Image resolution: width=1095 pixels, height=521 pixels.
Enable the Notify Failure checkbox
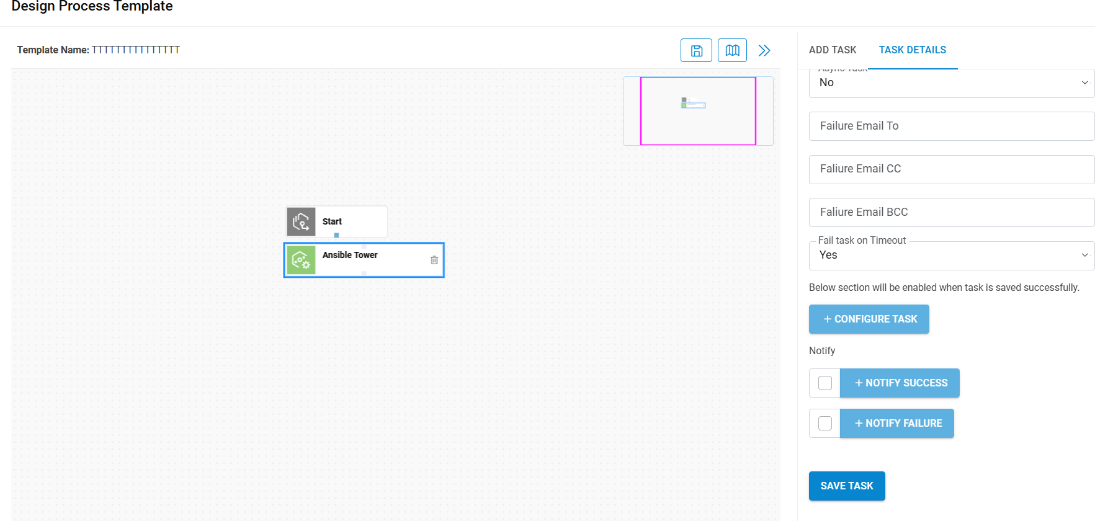(x=825, y=423)
